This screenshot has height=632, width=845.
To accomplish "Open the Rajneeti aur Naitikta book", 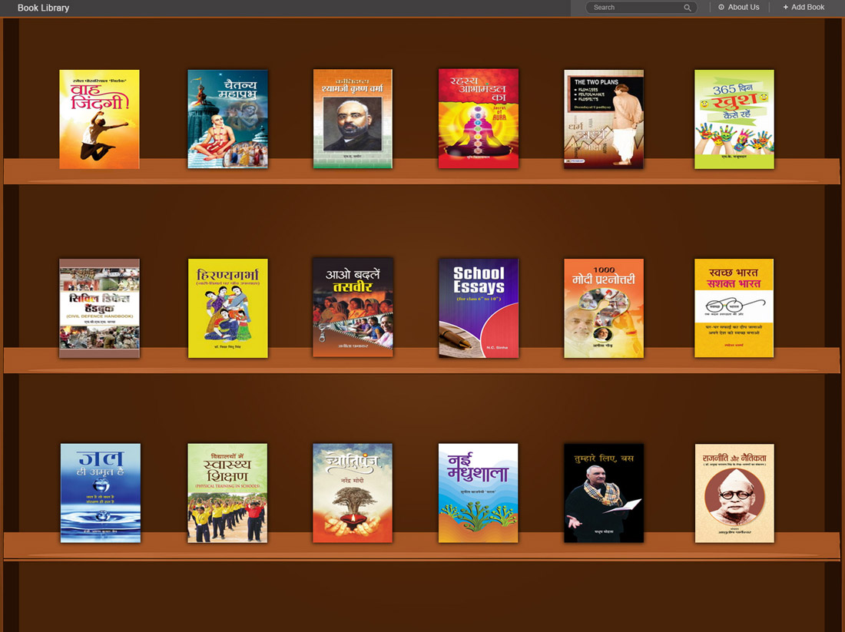I will 734,493.
